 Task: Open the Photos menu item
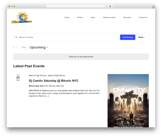click(80, 17)
